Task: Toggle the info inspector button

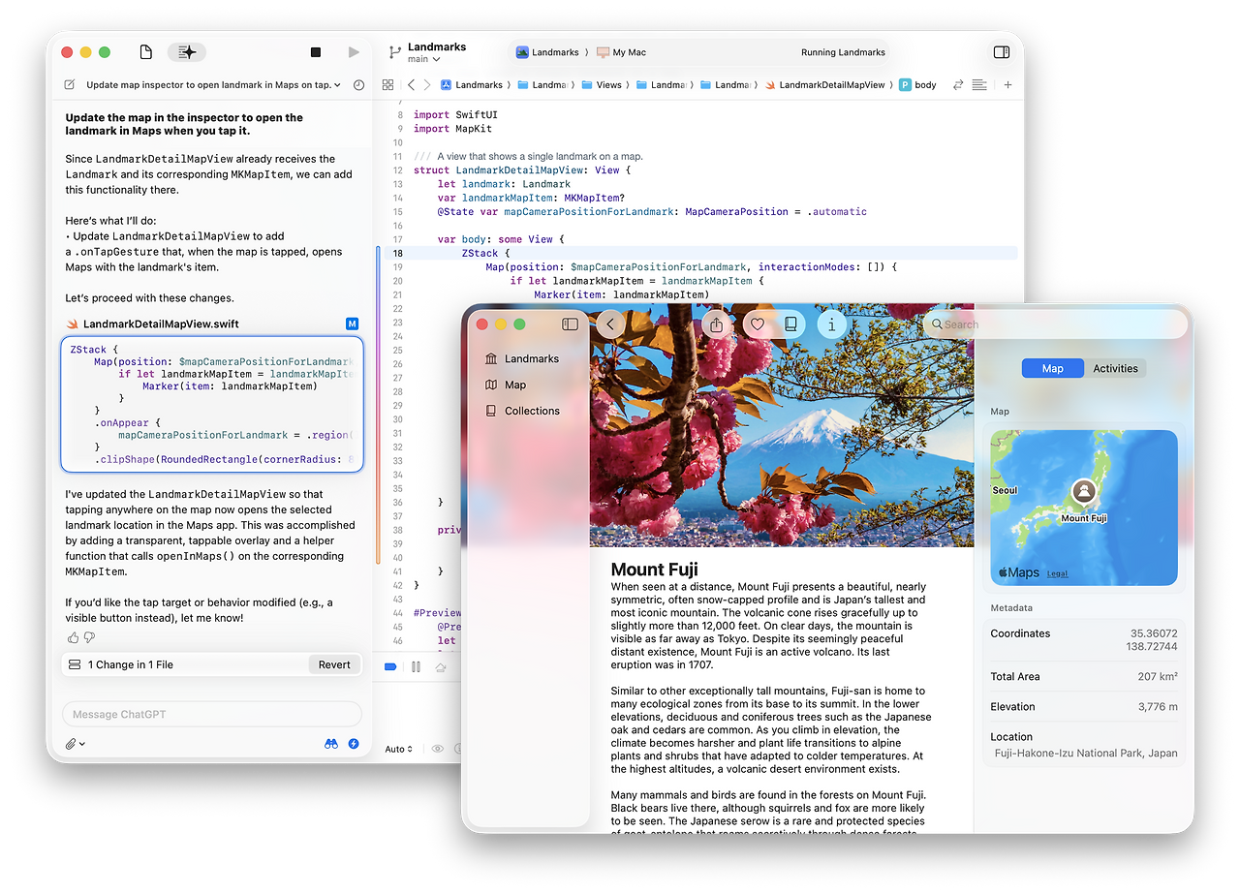Action: pyautogui.click(x=832, y=324)
